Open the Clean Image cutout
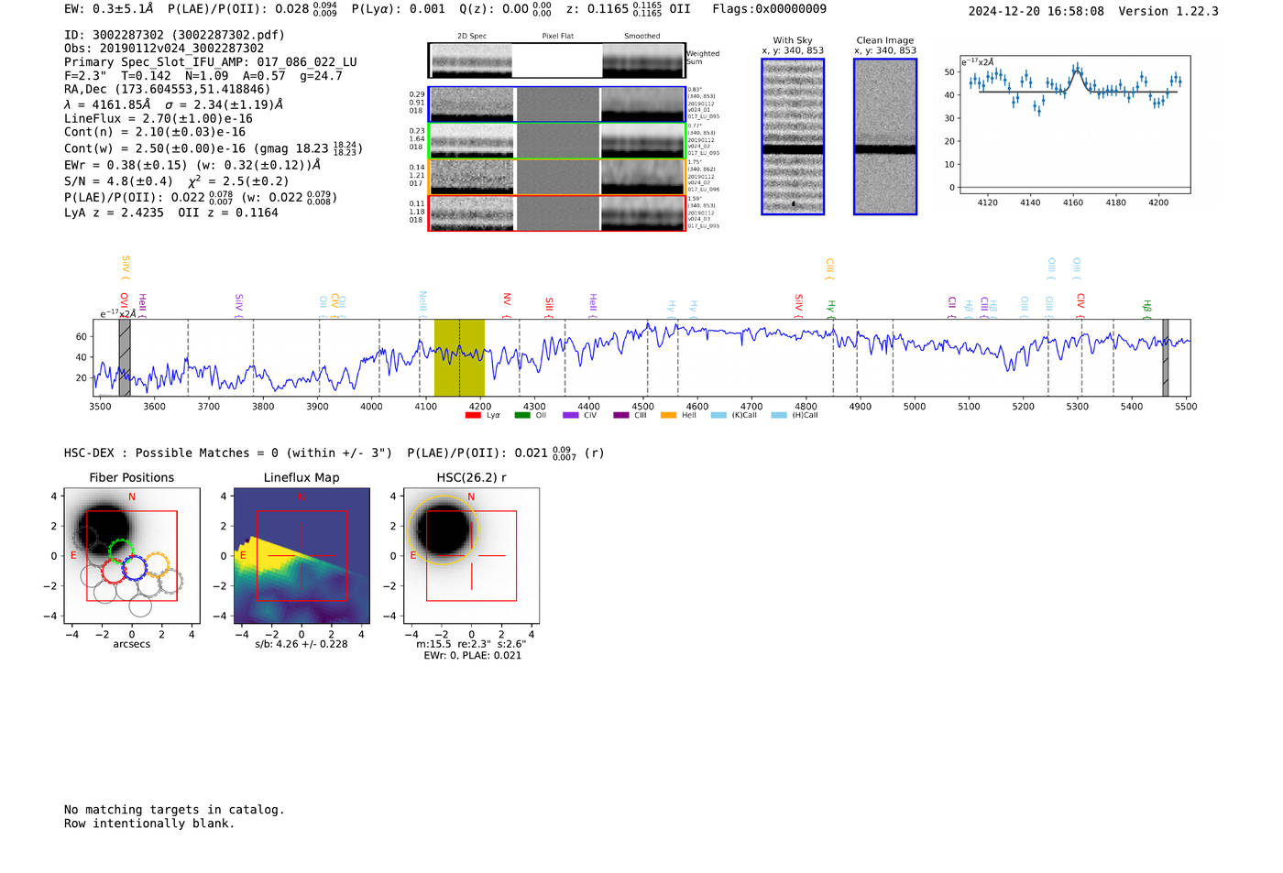 [884, 136]
